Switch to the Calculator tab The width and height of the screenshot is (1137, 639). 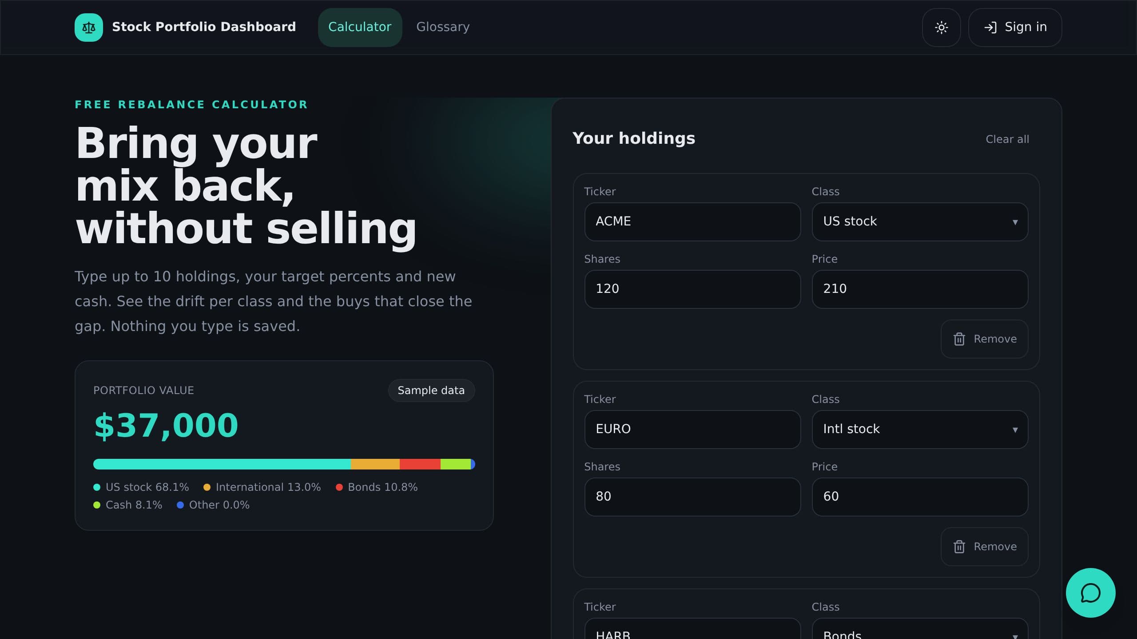point(360,28)
